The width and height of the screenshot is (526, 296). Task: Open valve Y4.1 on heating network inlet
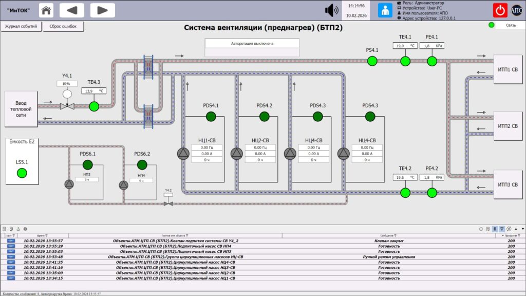tap(67, 106)
